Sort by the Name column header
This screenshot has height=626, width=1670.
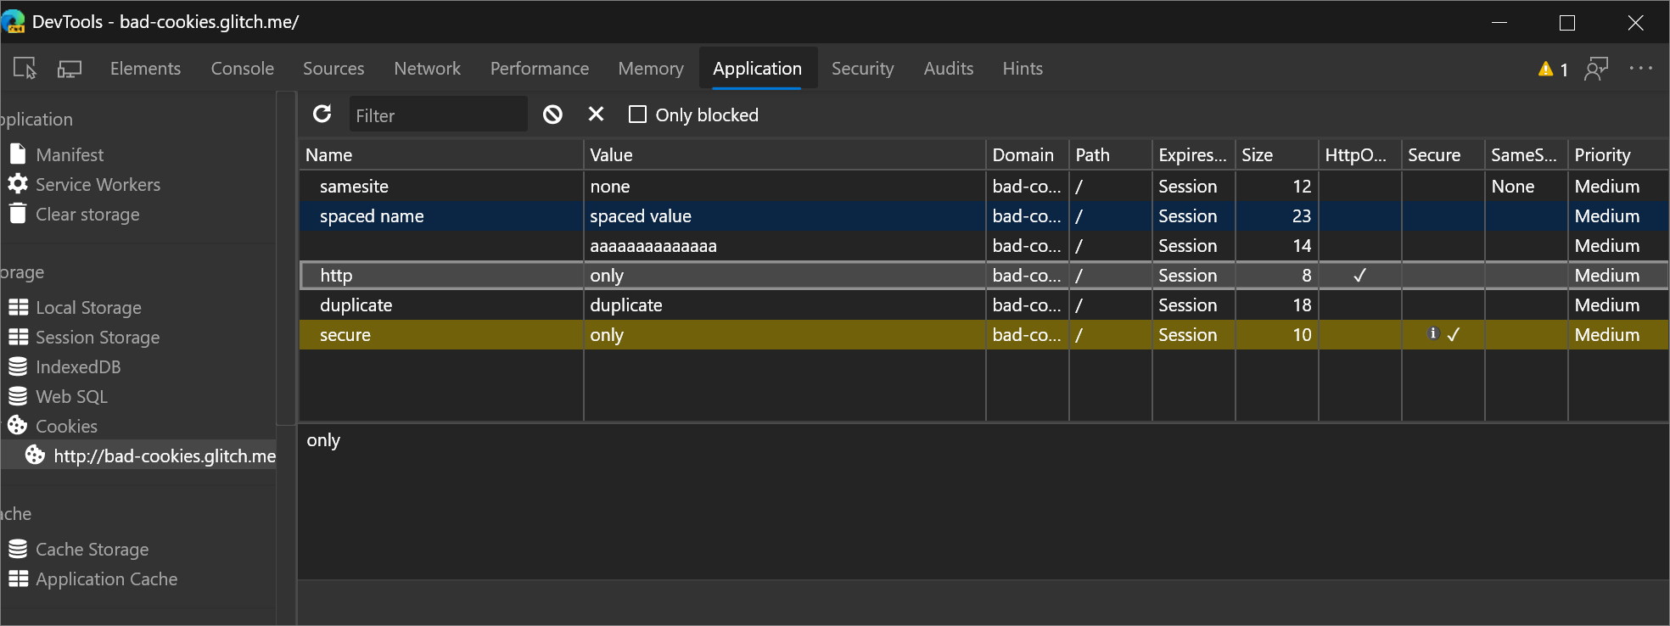coord(441,154)
